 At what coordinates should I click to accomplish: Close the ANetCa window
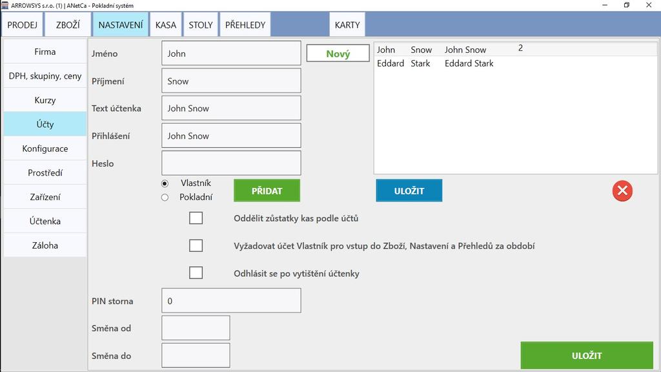pyautogui.click(x=649, y=5)
